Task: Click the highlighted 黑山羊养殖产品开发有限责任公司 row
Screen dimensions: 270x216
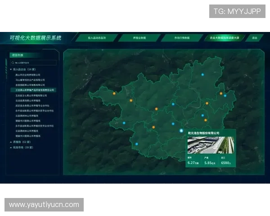Action: [x=33, y=90]
